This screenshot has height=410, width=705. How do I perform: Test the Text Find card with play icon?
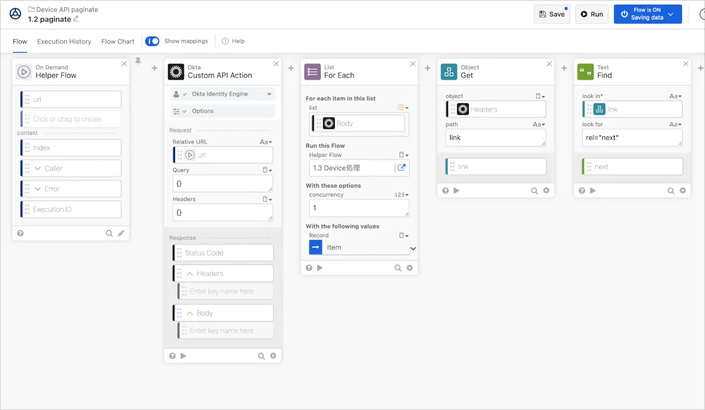pos(593,190)
